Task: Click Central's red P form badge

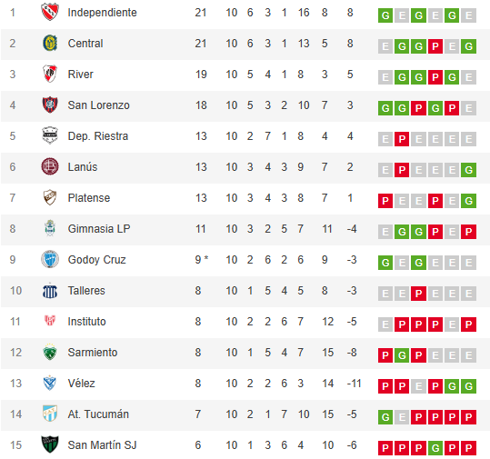Action: [x=435, y=46]
